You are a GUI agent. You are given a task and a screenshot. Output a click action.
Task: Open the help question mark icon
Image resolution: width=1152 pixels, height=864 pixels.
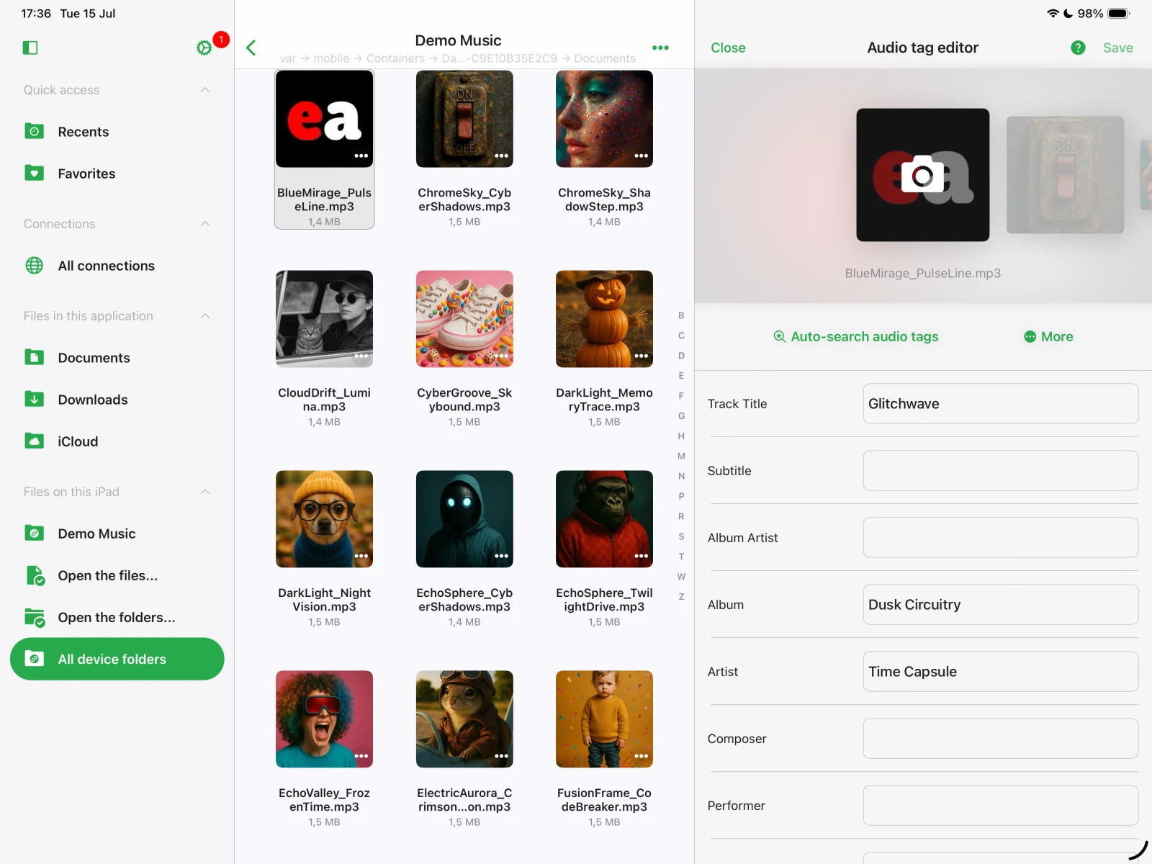[1078, 48]
